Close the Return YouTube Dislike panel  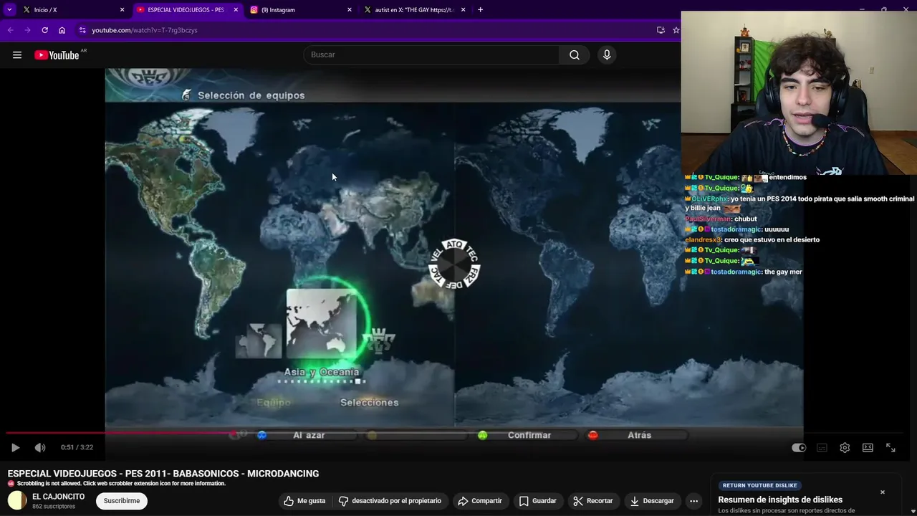(883, 492)
